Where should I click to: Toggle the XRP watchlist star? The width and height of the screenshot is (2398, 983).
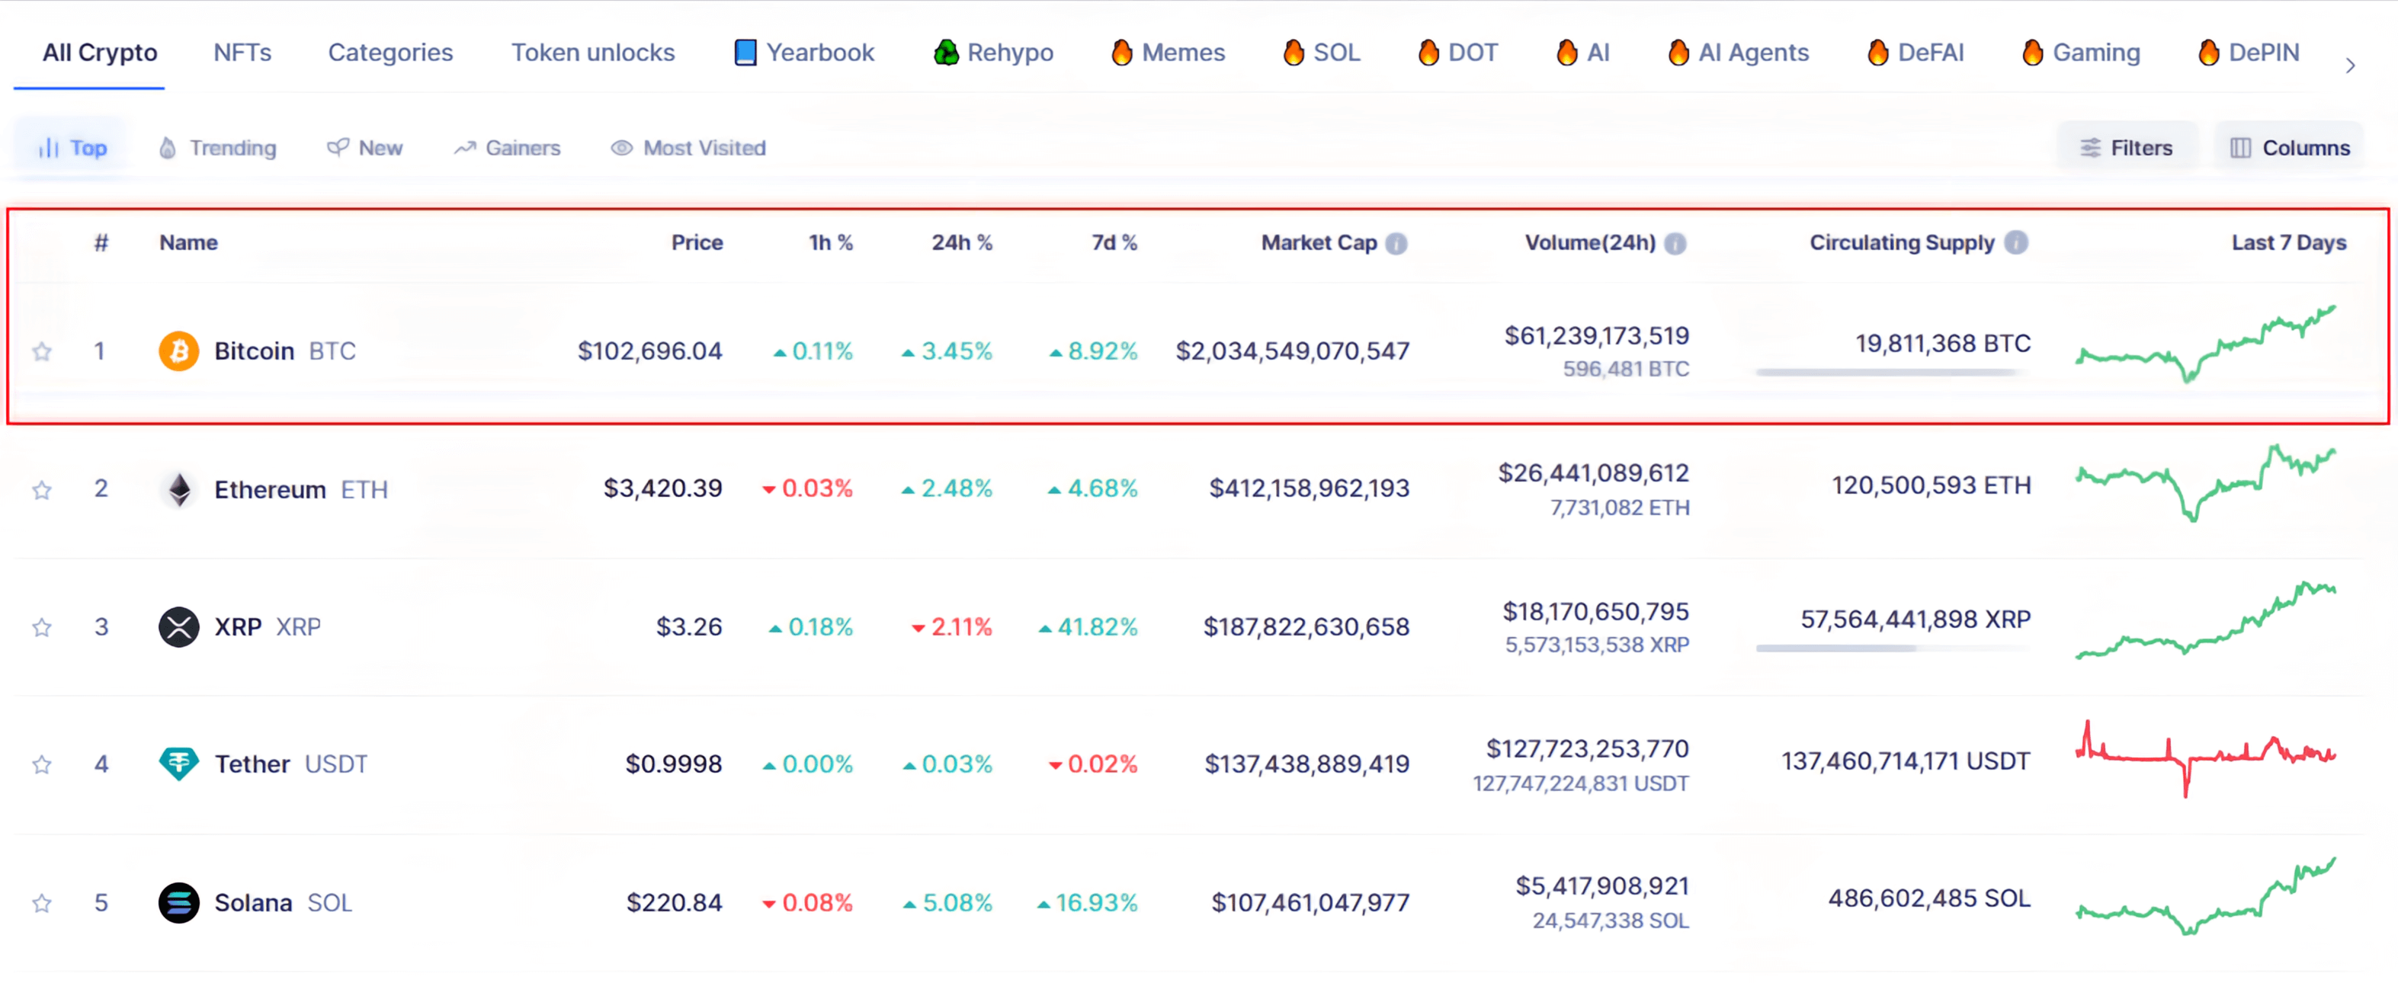coord(42,627)
